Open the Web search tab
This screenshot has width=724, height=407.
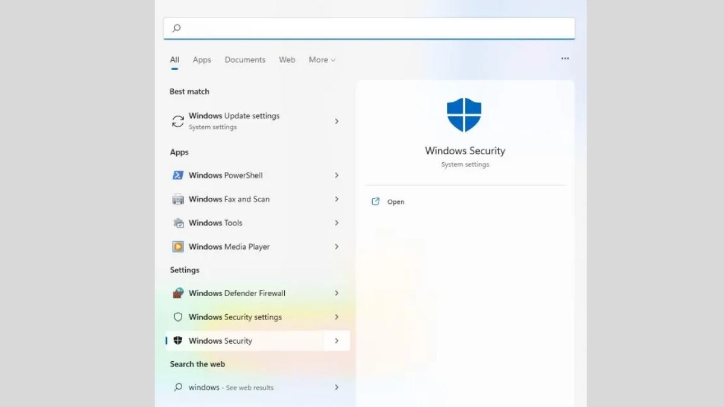[x=287, y=60]
